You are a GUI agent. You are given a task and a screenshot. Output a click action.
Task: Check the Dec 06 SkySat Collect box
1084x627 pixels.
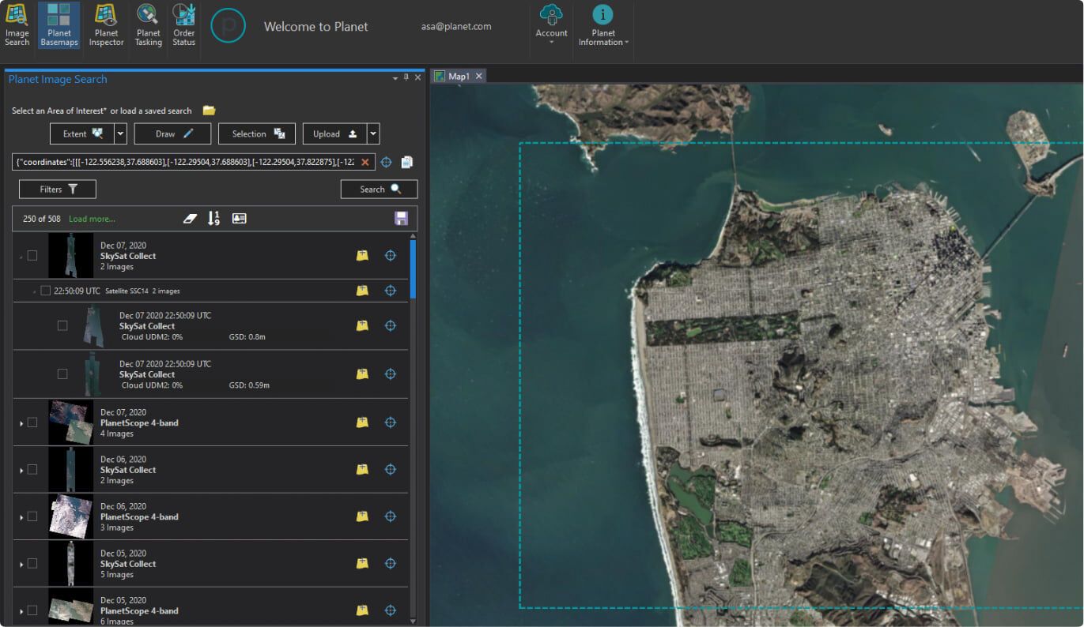[32, 469]
